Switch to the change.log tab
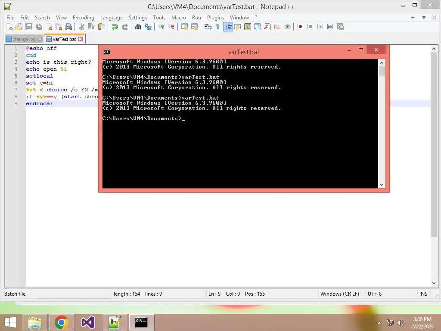The height and width of the screenshot is (331, 441). [x=24, y=39]
